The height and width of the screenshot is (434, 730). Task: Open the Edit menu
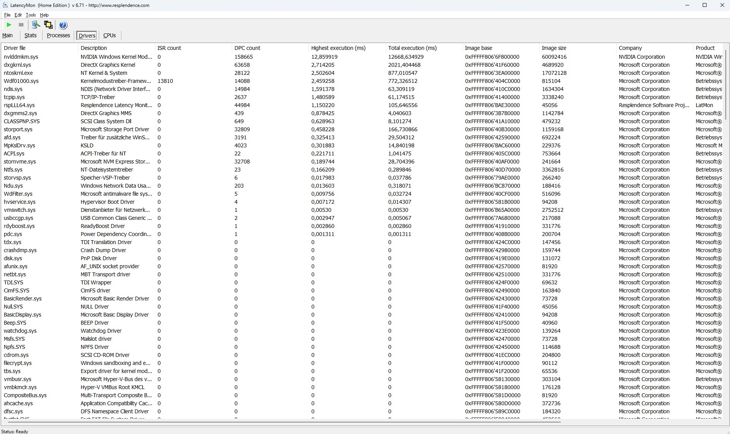click(18, 15)
